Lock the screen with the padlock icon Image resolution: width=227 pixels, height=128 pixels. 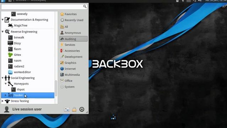coord(74,110)
